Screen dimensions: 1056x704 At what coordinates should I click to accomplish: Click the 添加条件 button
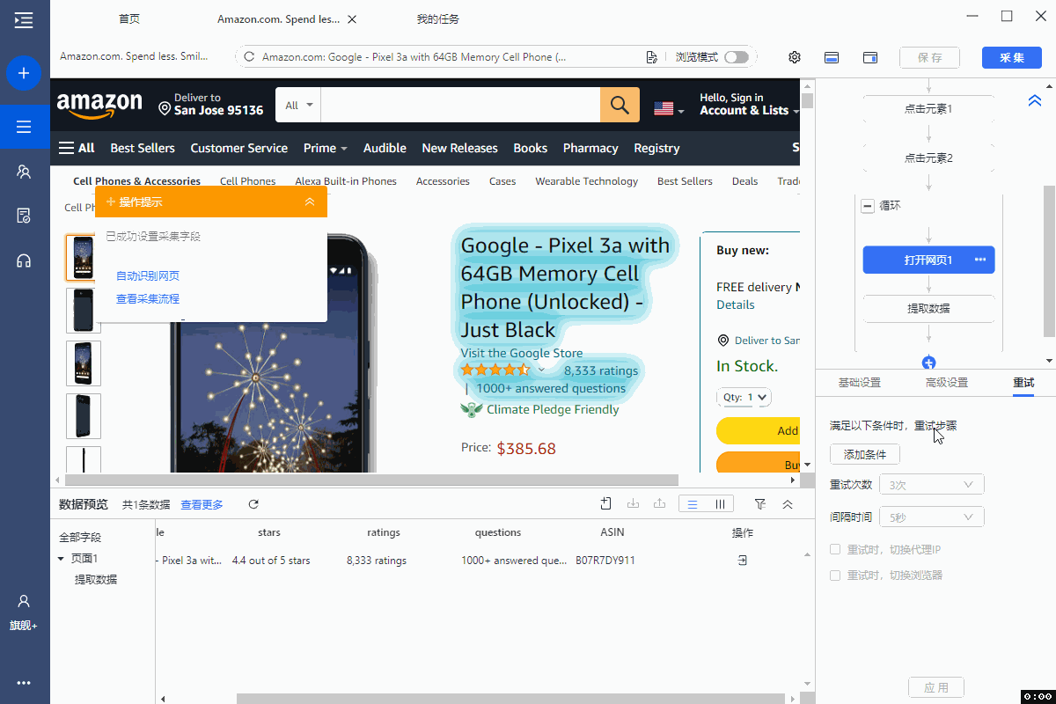click(x=865, y=454)
